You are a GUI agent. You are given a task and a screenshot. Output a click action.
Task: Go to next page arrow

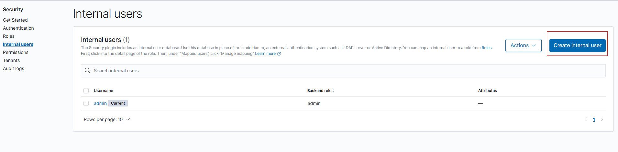point(602,119)
